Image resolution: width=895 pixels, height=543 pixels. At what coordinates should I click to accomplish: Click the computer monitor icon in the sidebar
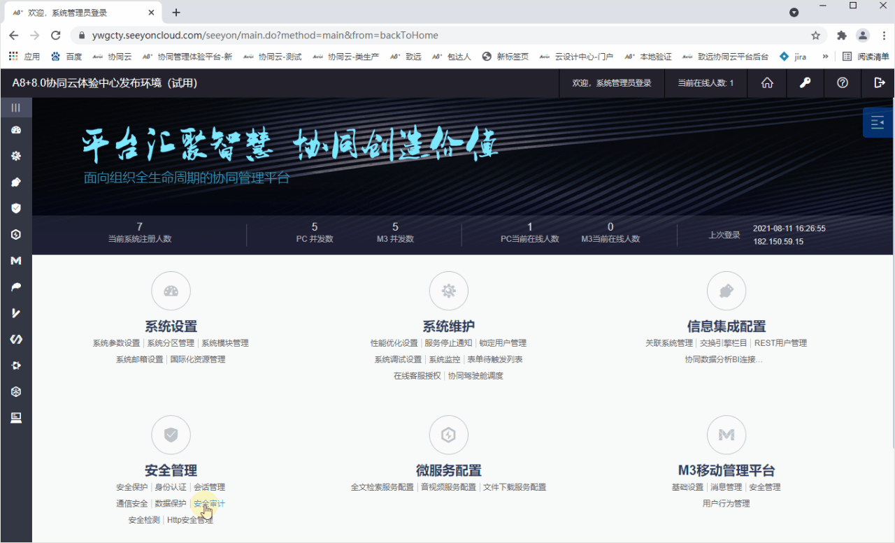coord(15,418)
